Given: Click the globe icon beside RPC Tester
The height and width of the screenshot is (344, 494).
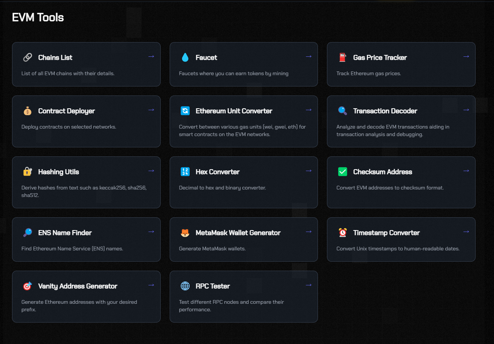Looking at the screenshot, I should coord(185,286).
